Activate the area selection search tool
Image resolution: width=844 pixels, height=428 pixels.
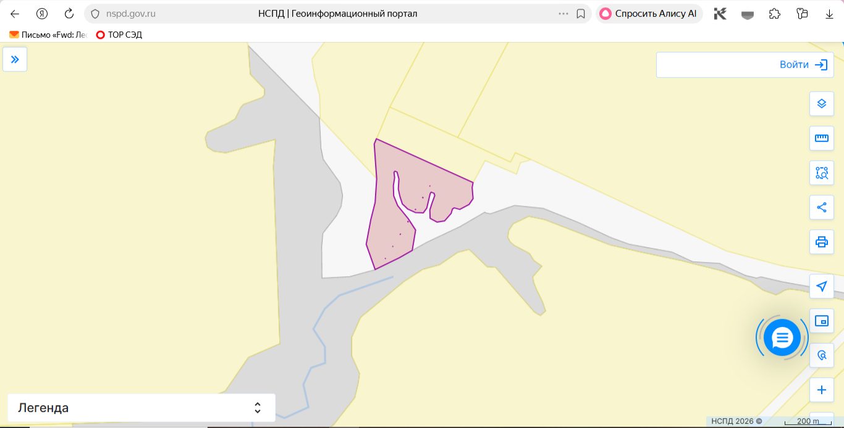tap(822, 173)
